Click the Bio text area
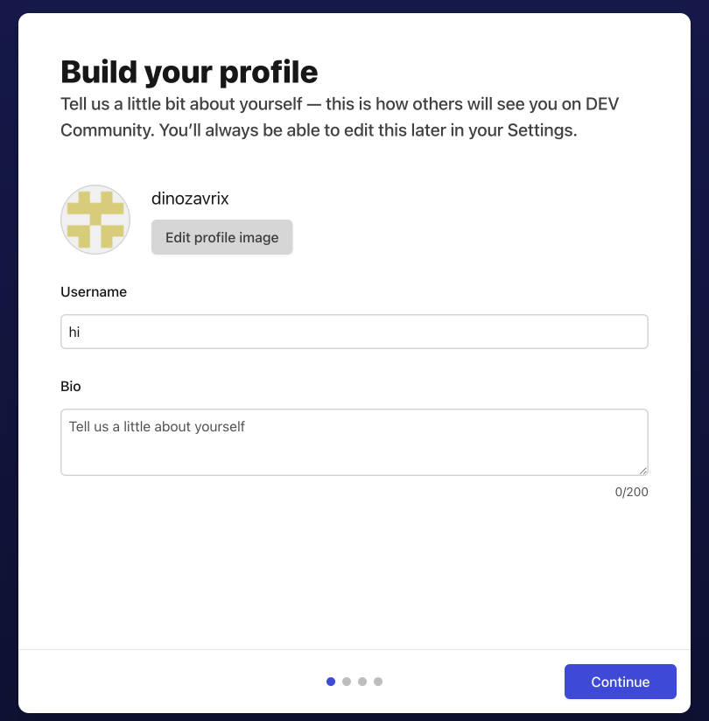709x721 pixels. pyautogui.click(x=354, y=442)
